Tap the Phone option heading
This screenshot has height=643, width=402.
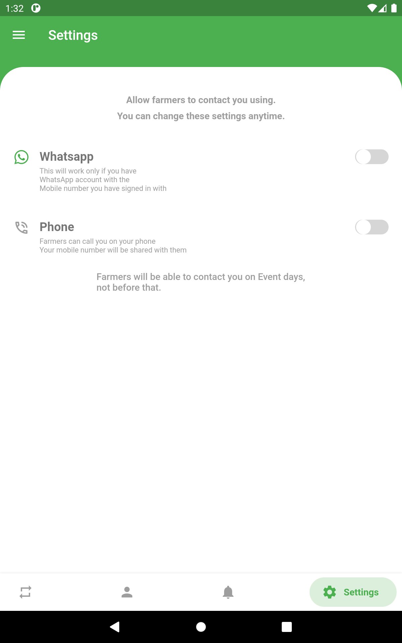point(57,227)
